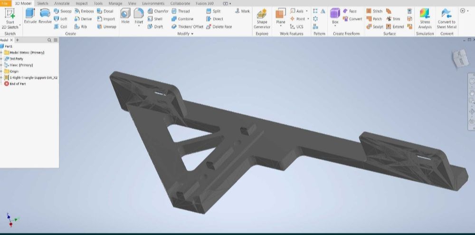Image resolution: width=475 pixels, height=235 pixels.
Task: Select the Trim surface tool
Action: tap(393, 19)
